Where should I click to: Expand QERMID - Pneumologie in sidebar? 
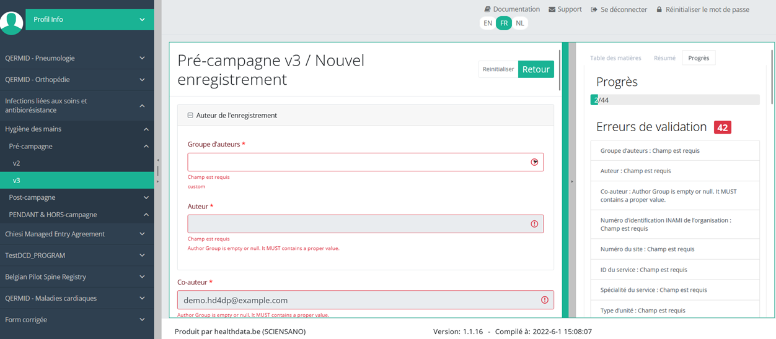pyautogui.click(x=142, y=58)
